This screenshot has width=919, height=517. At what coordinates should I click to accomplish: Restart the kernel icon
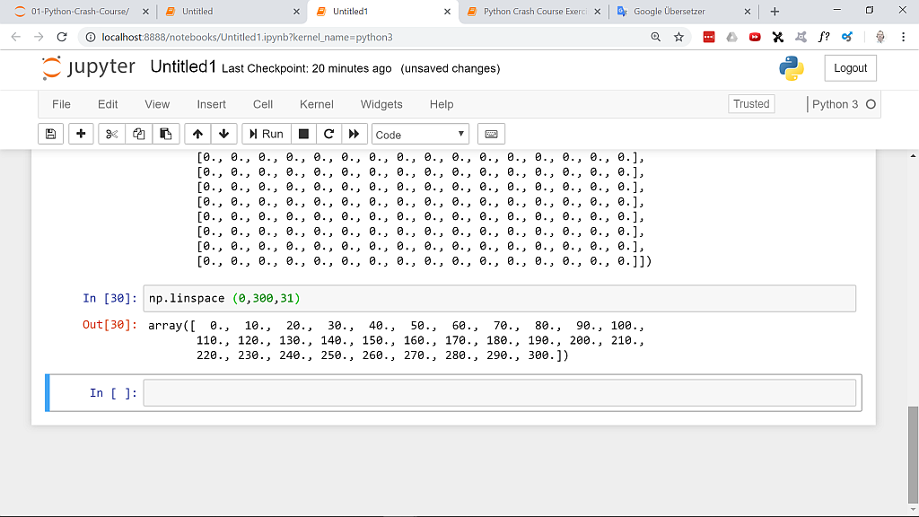(328, 134)
